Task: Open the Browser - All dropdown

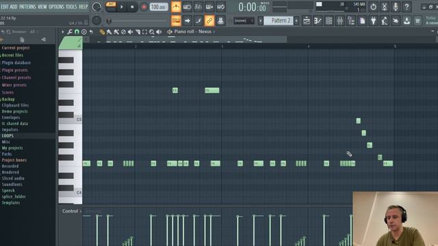Action: pyautogui.click(x=25, y=32)
